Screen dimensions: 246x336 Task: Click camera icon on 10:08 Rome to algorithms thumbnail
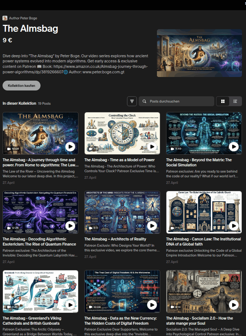coord(9,149)
